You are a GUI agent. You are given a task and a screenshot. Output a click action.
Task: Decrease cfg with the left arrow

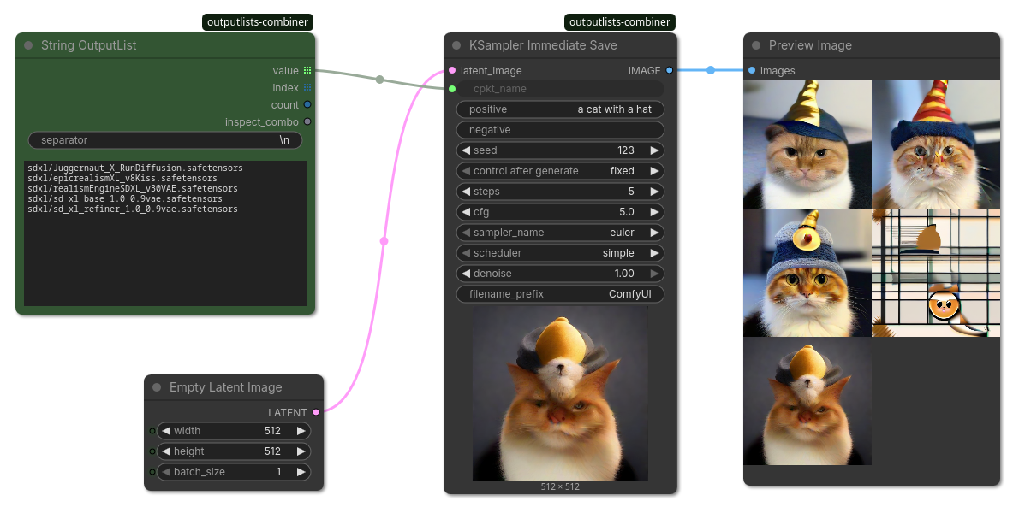pos(465,212)
